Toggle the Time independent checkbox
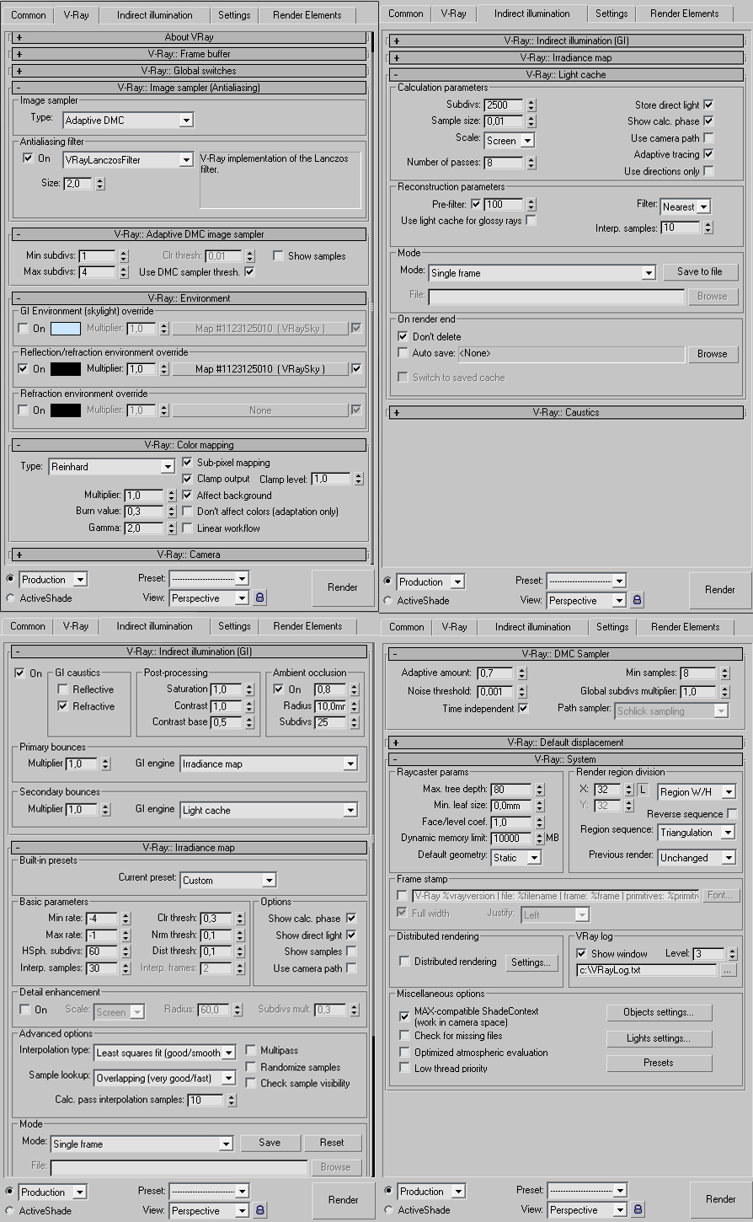 [x=523, y=709]
